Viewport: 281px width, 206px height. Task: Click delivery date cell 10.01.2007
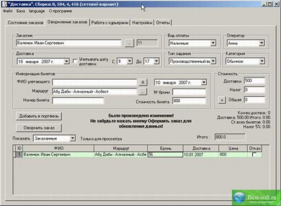(201, 154)
